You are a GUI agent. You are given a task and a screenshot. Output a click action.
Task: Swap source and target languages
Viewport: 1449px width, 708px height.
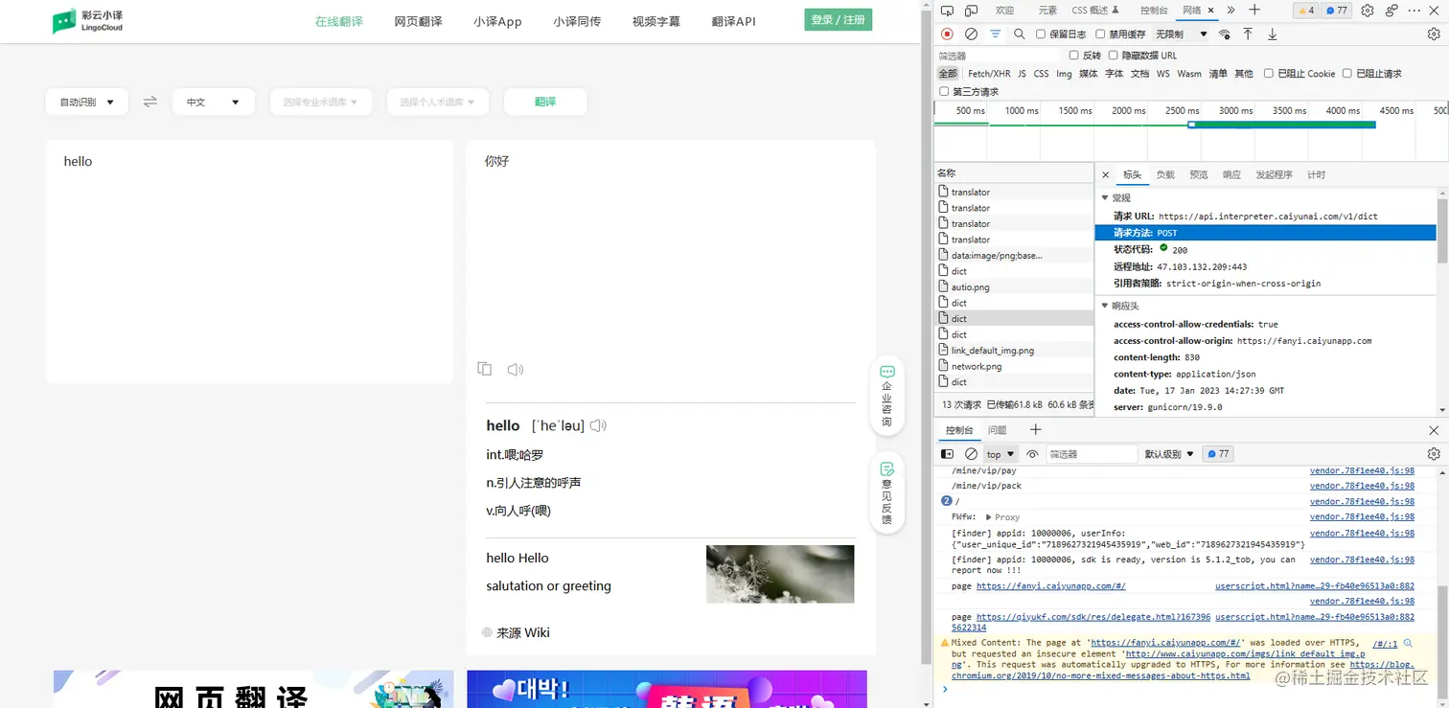coord(149,102)
